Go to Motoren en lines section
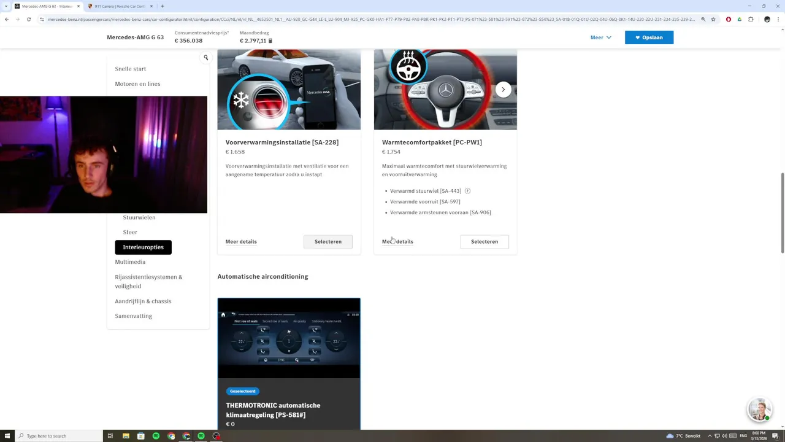This screenshot has width=785, height=442. (137, 83)
